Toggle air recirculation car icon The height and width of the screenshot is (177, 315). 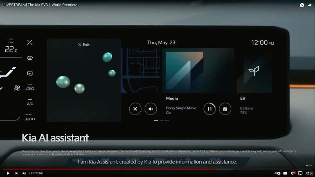[x=30, y=88]
